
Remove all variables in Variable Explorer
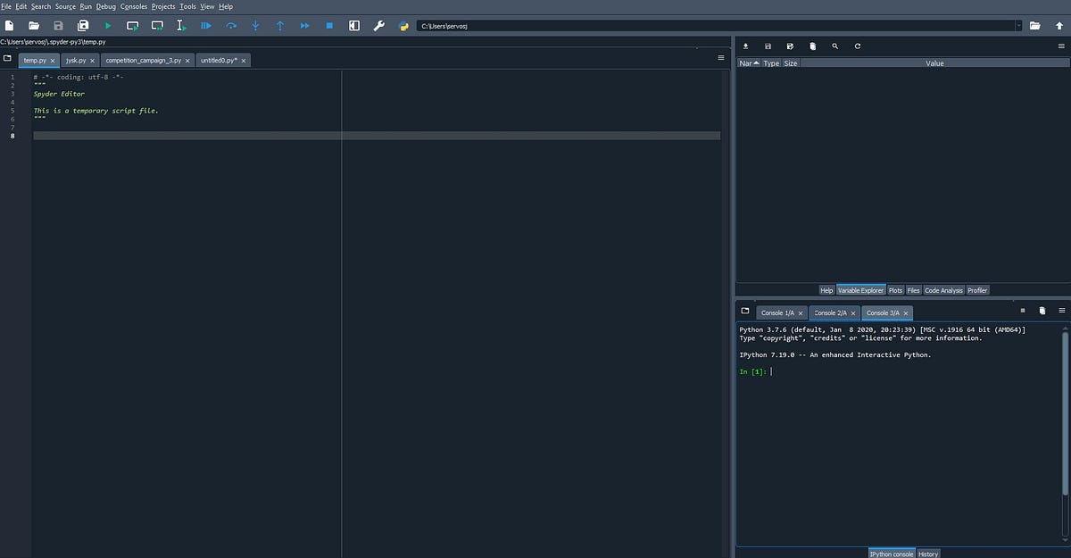(812, 46)
